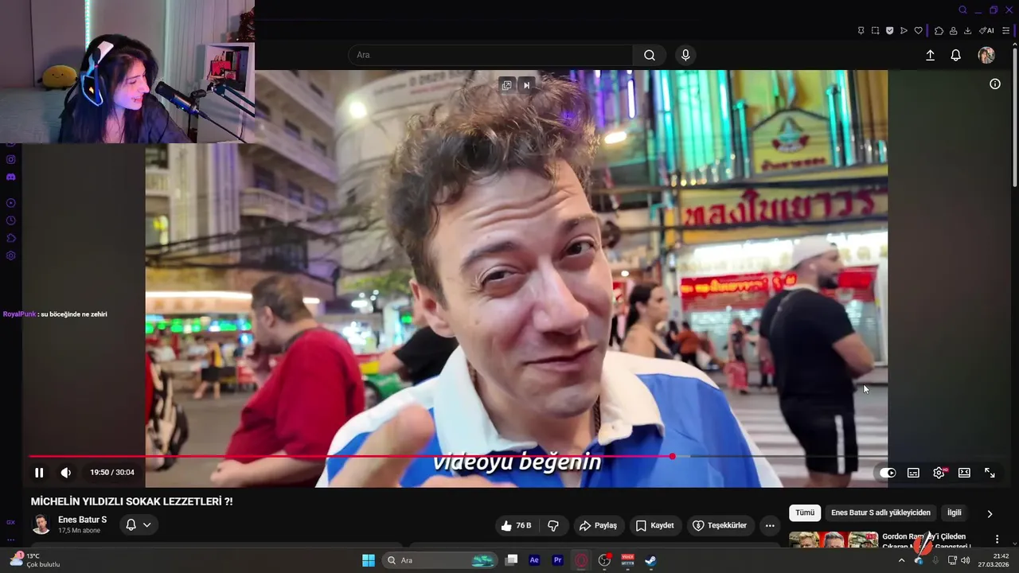The width and height of the screenshot is (1019, 573).
Task: Open the browser ad blocker shield
Action: 889,31
